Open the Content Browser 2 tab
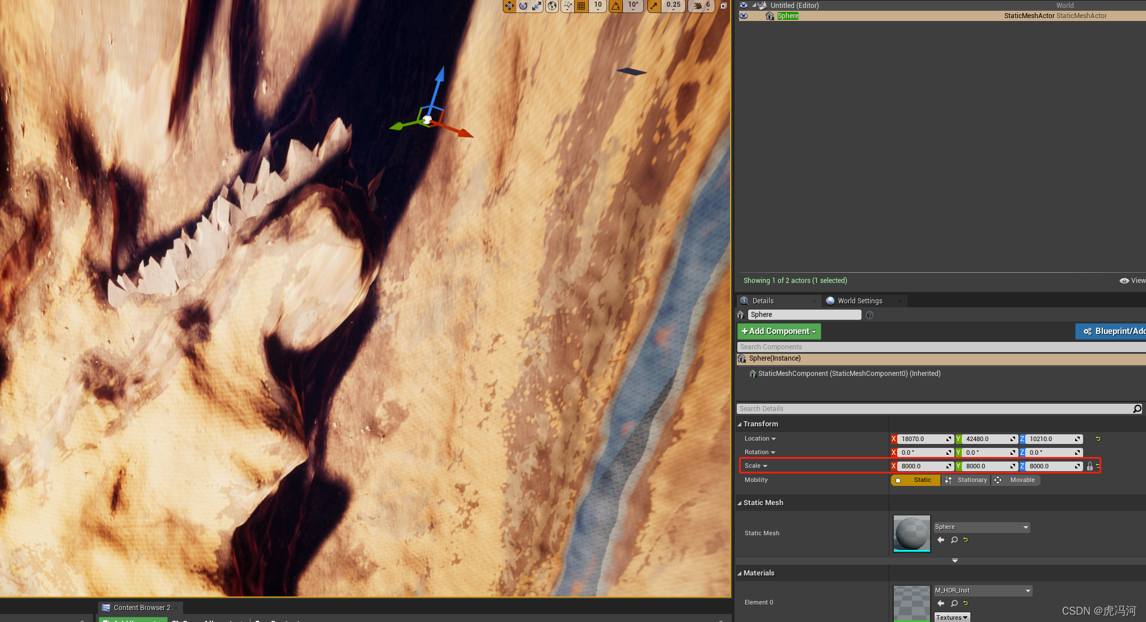Image resolution: width=1146 pixels, height=622 pixels. (x=141, y=608)
